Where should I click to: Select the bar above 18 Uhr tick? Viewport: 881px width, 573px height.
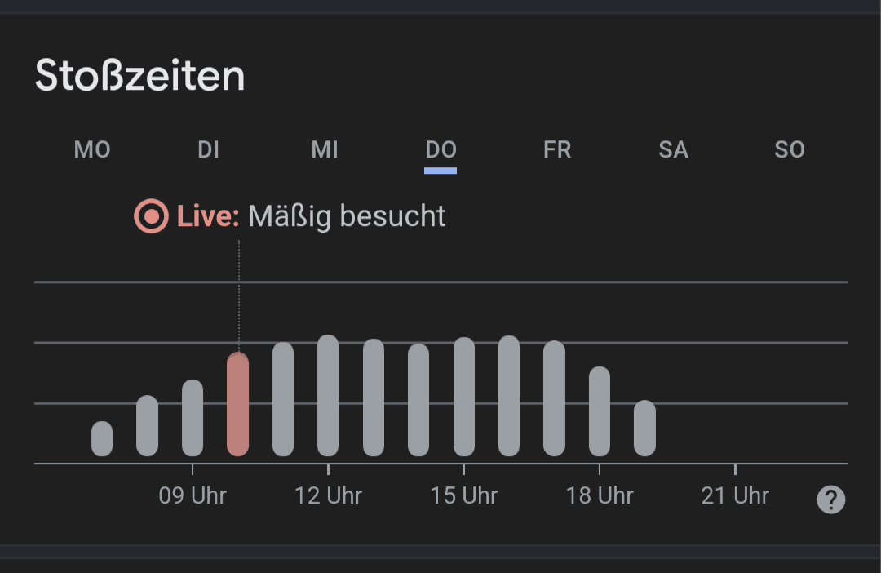(600, 411)
